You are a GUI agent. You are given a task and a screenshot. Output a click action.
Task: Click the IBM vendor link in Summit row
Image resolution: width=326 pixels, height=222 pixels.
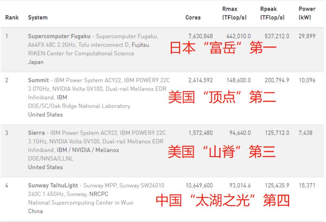click(62, 98)
